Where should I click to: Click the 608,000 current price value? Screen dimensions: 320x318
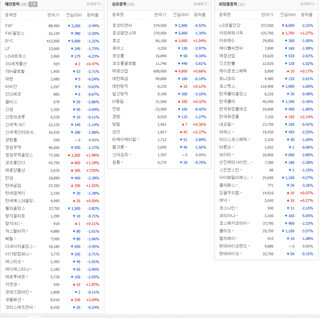click(160, 71)
